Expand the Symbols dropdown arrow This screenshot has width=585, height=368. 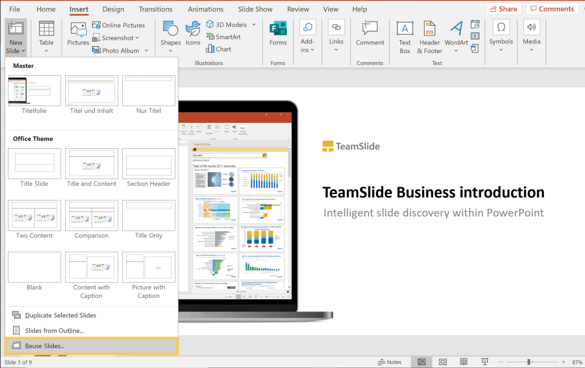[501, 50]
